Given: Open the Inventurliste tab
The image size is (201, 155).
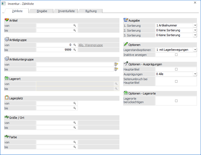Looking at the screenshot, I should pos(66,11).
